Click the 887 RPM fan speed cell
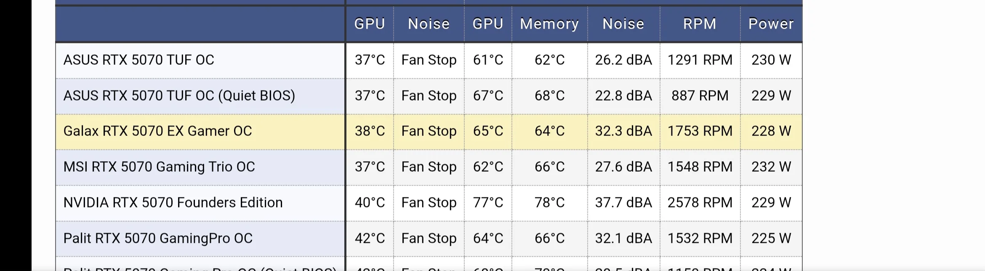The height and width of the screenshot is (271, 985). point(700,96)
